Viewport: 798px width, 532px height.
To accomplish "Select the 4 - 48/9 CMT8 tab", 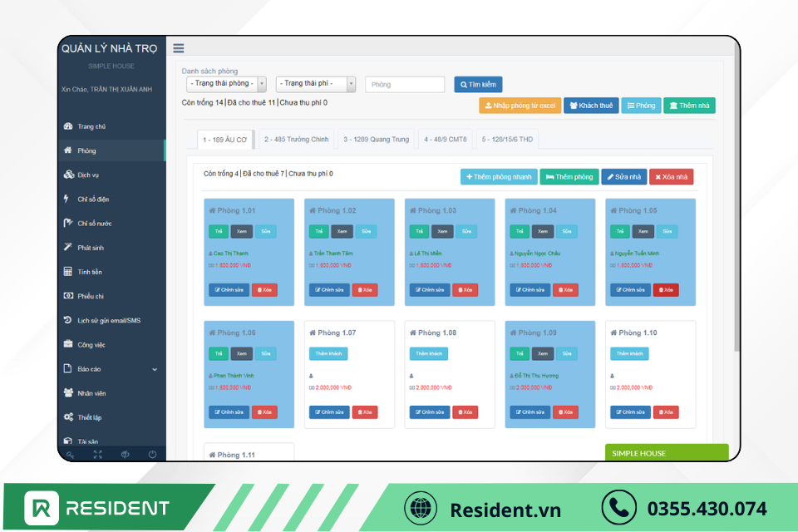I will pos(445,140).
